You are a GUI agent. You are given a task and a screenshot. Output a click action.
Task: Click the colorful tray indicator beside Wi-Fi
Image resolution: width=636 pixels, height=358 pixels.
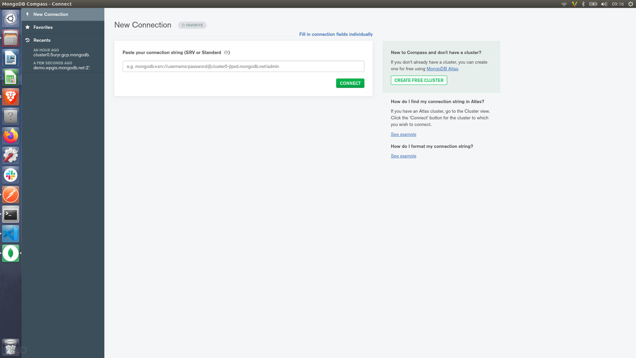click(574, 4)
